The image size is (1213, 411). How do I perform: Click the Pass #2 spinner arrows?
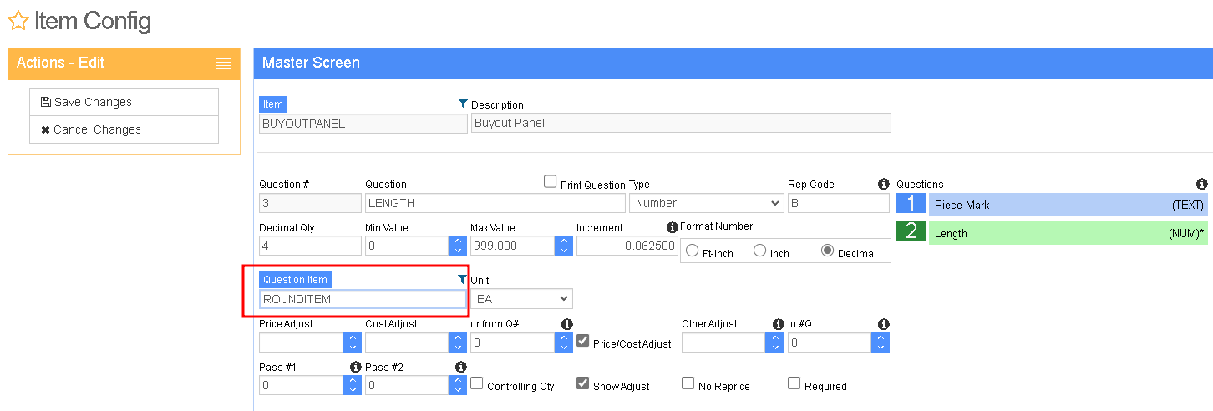458,385
